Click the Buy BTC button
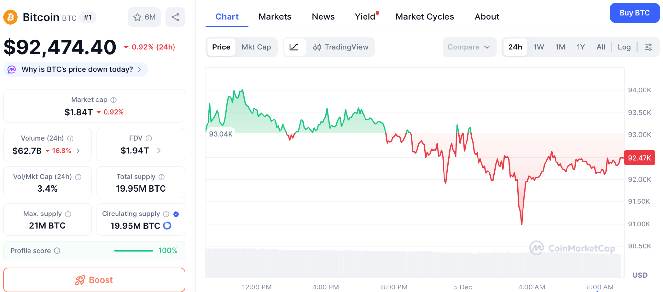 coord(634,13)
